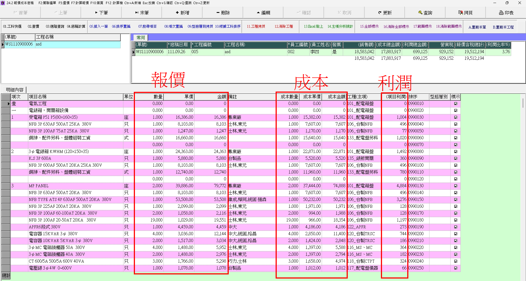
Task: Select the 明細內容 tab
Action: coord(15,90)
